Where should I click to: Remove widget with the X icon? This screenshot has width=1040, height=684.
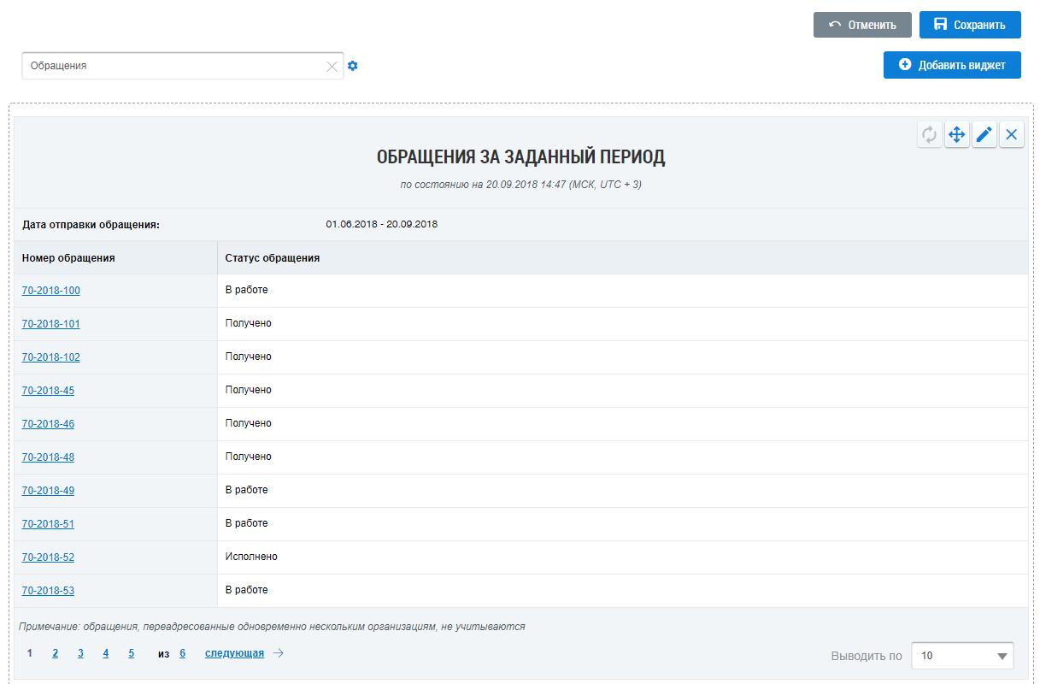coord(1012,134)
